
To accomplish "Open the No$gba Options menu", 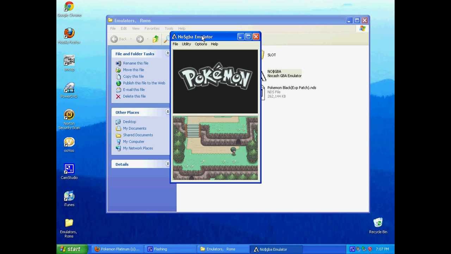I will 201,44.
